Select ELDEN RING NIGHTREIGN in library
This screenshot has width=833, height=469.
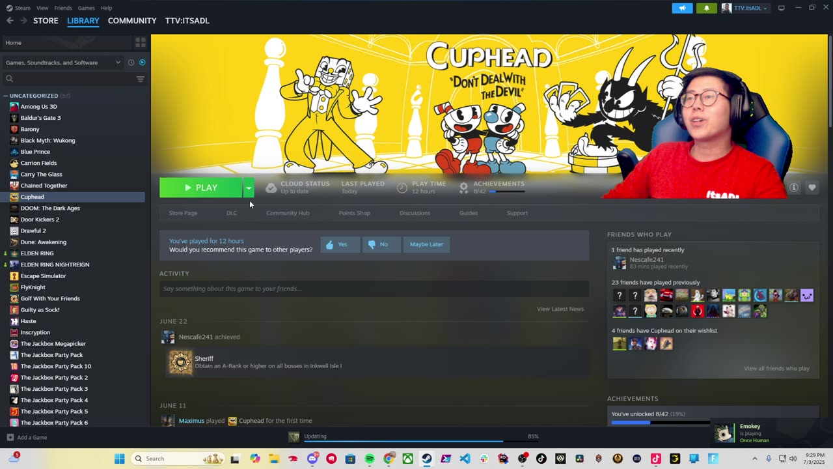(55, 264)
